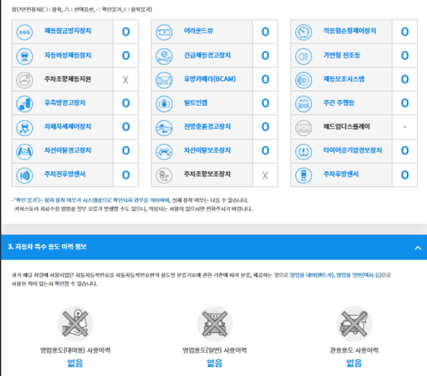Click the O status of 타이어공기압경보장치

pyautogui.click(x=405, y=151)
